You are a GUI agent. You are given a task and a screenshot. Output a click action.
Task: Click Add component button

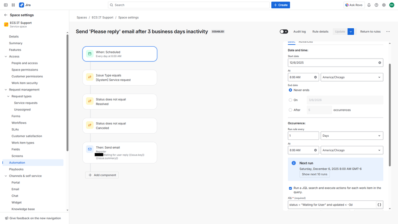click(102, 175)
